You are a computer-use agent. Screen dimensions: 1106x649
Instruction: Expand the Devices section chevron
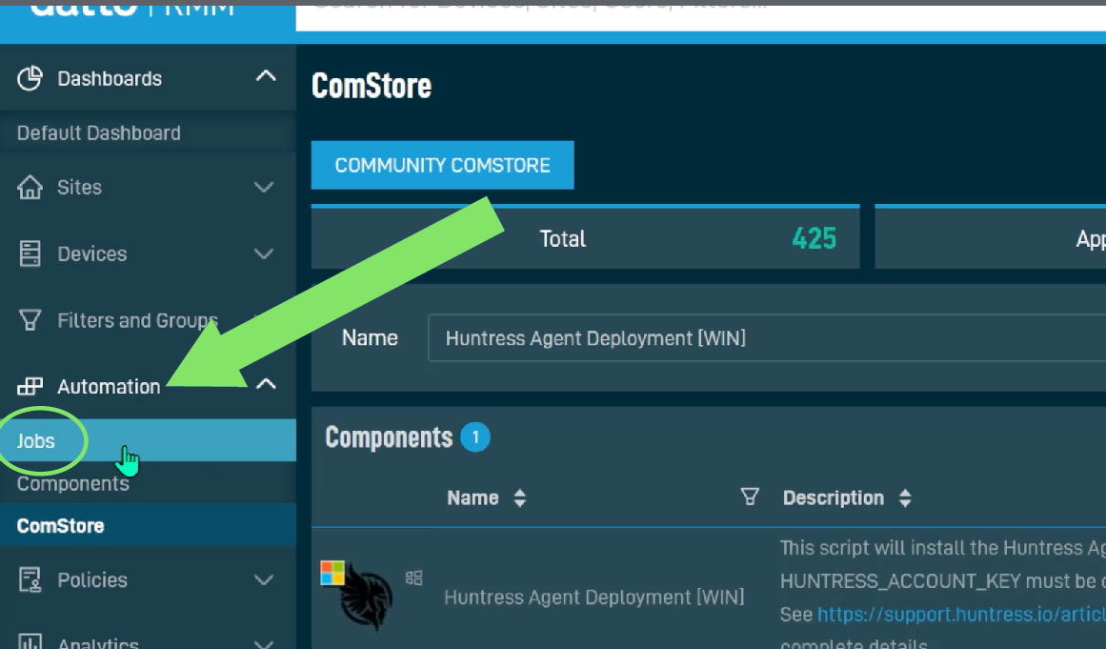click(x=264, y=254)
